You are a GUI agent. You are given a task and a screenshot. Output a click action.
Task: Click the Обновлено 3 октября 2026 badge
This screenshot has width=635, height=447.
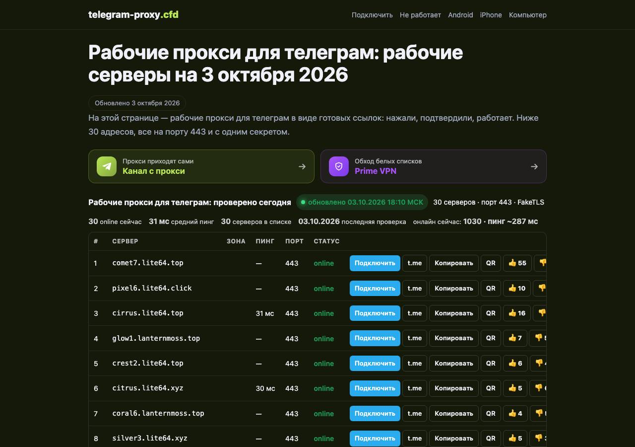coord(137,103)
